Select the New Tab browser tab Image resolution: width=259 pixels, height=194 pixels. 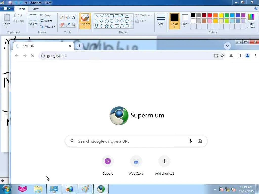43,46
